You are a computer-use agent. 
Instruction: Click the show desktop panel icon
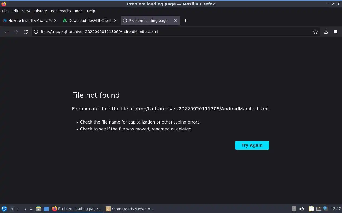[46, 209]
